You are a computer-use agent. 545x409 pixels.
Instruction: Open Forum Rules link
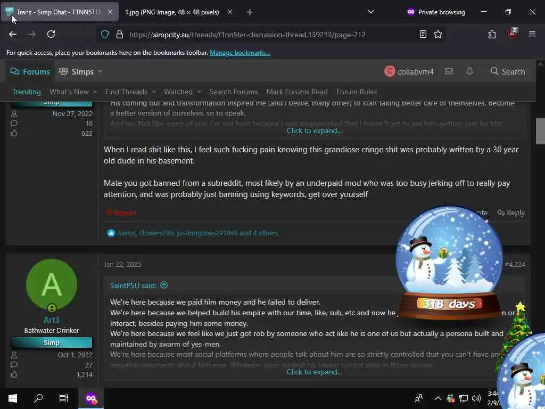pos(357,92)
